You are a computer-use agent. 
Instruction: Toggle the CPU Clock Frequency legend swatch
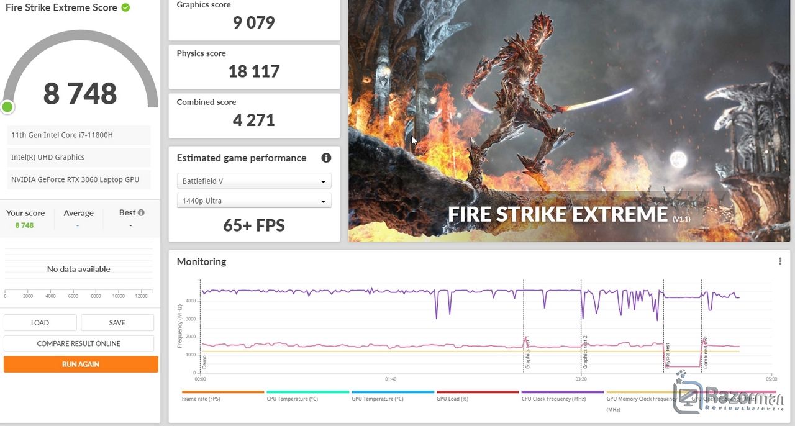(x=563, y=392)
